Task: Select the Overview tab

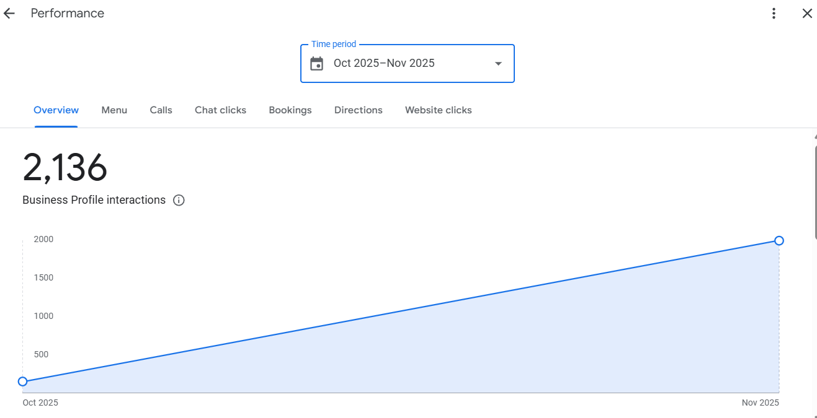Action: click(56, 110)
